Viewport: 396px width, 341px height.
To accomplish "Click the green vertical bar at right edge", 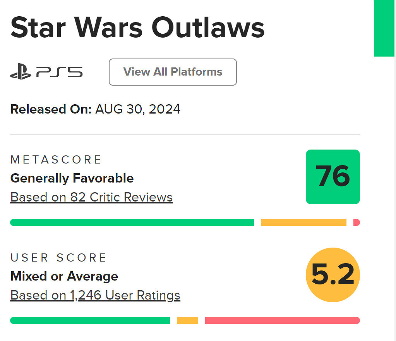I will pyautogui.click(x=384, y=28).
